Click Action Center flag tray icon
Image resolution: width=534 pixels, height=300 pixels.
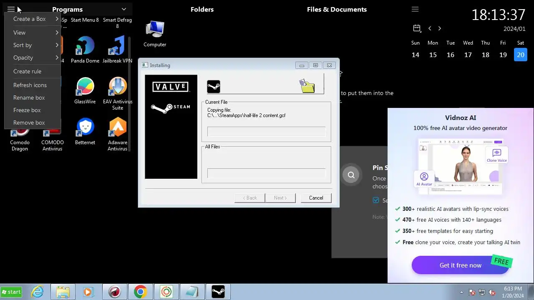(x=472, y=292)
